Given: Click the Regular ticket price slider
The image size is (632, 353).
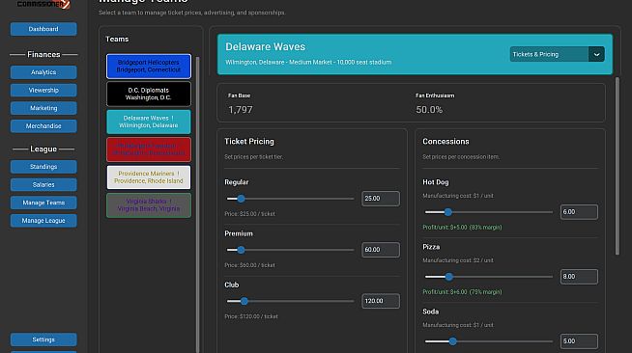Looking at the screenshot, I should pyautogui.click(x=290, y=199).
